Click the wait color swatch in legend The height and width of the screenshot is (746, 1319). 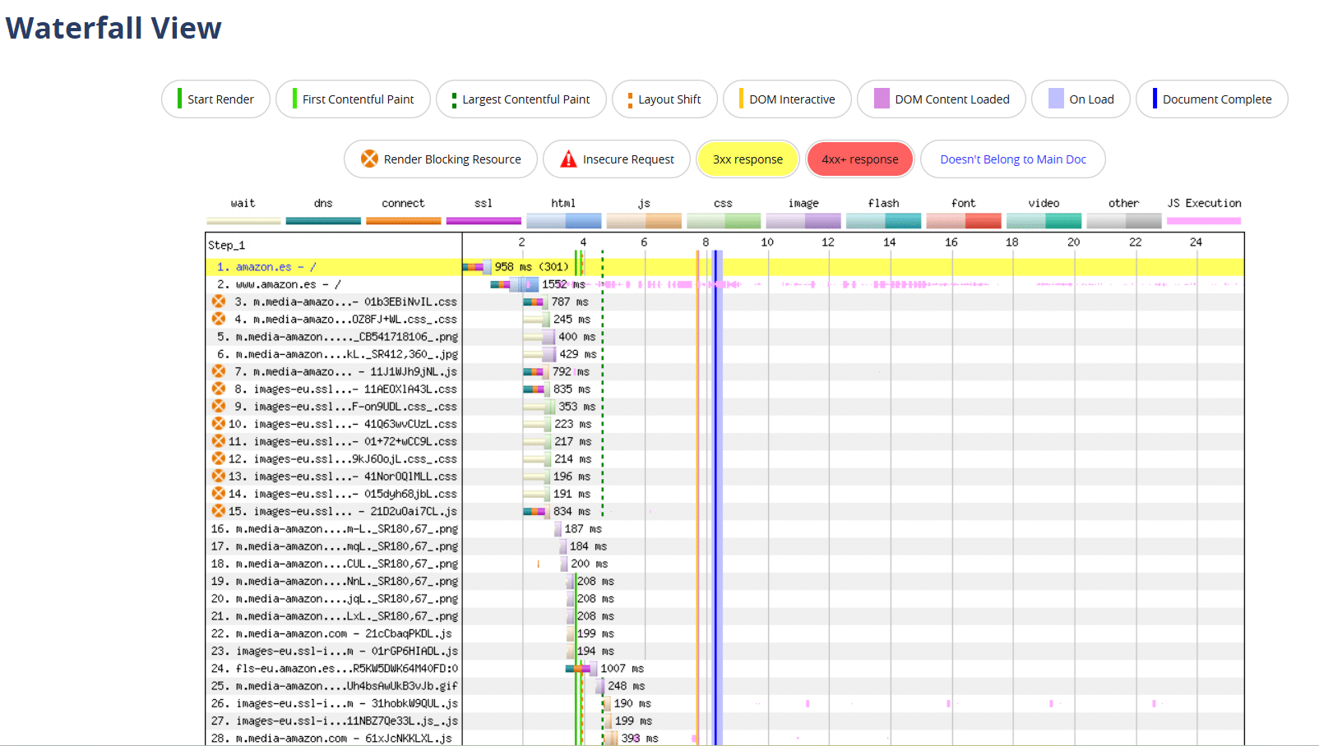point(243,220)
